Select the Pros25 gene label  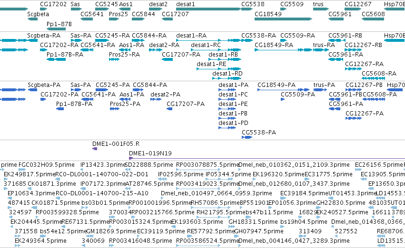click(119, 14)
